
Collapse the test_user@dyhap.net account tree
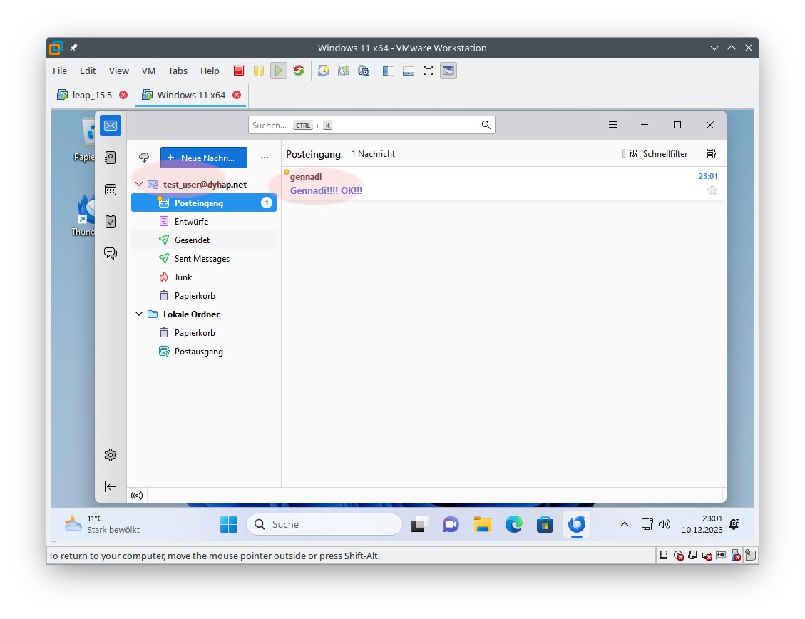coord(139,185)
